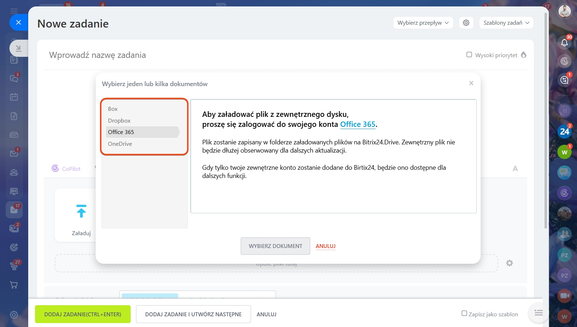Open tasks icon with badge 17 in sidebar

[14, 210]
